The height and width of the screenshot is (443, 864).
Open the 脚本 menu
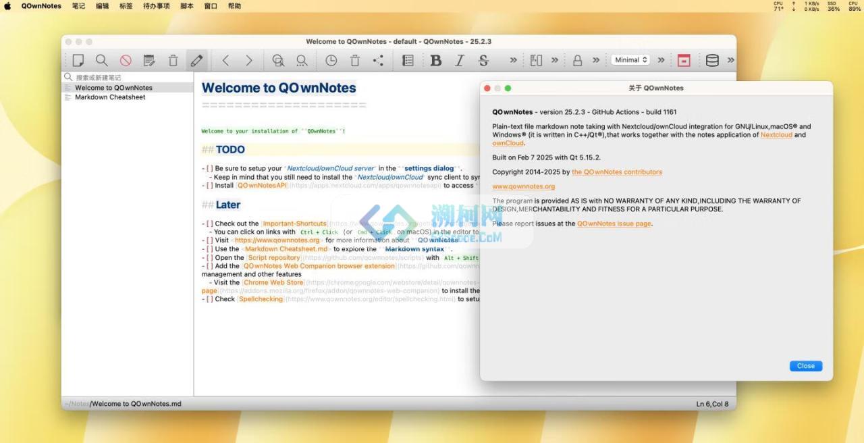point(187,6)
